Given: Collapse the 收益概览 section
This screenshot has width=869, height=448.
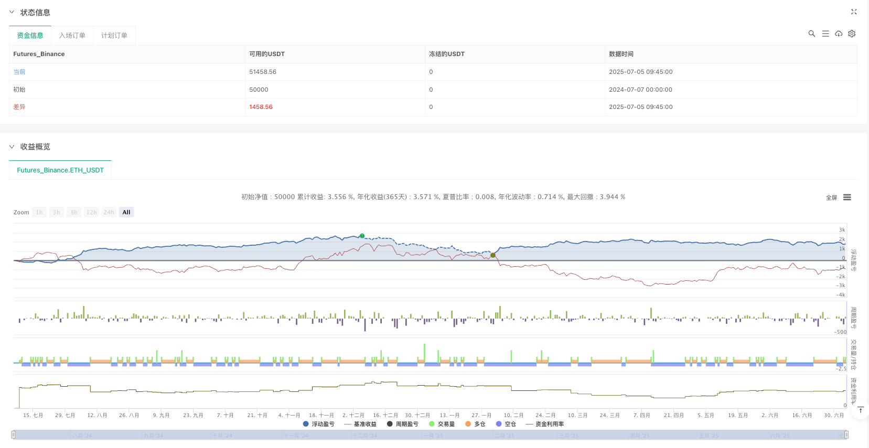Looking at the screenshot, I should [x=12, y=147].
